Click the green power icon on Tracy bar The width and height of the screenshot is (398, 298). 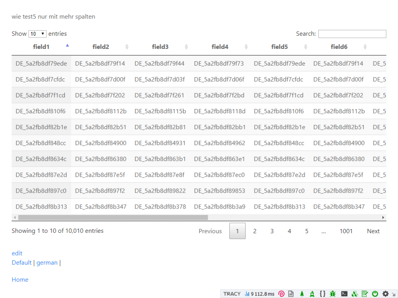375,294
